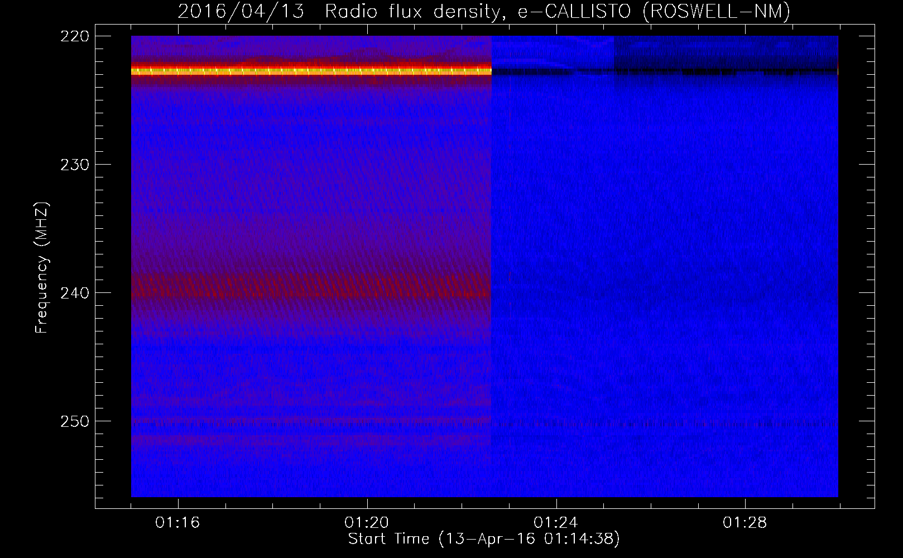
Task: Click the 01:20 time axis label
Action: tap(367, 523)
